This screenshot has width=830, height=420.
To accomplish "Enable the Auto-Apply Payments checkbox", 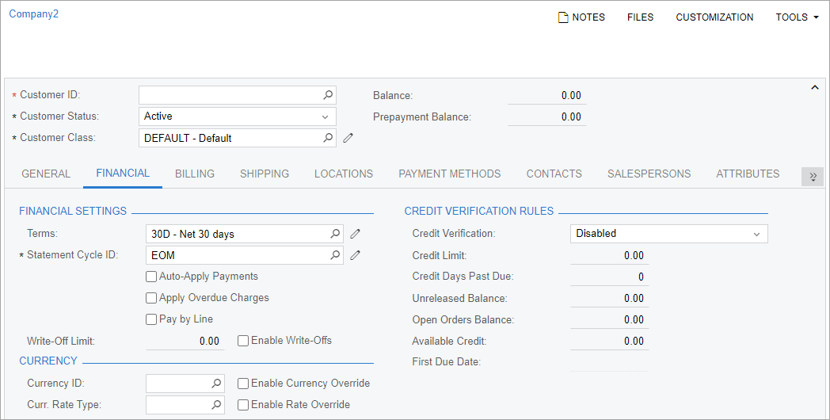I will 151,277.
